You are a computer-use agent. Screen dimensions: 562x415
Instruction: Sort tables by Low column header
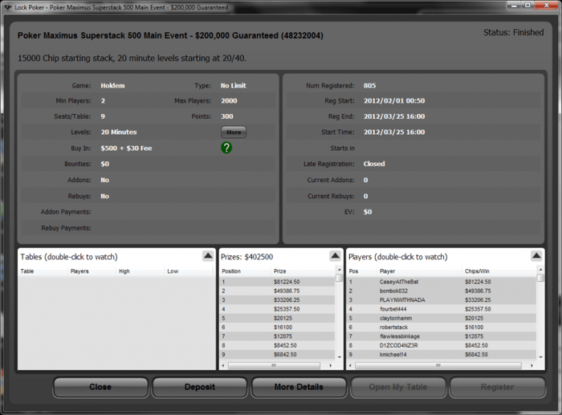click(x=189, y=271)
